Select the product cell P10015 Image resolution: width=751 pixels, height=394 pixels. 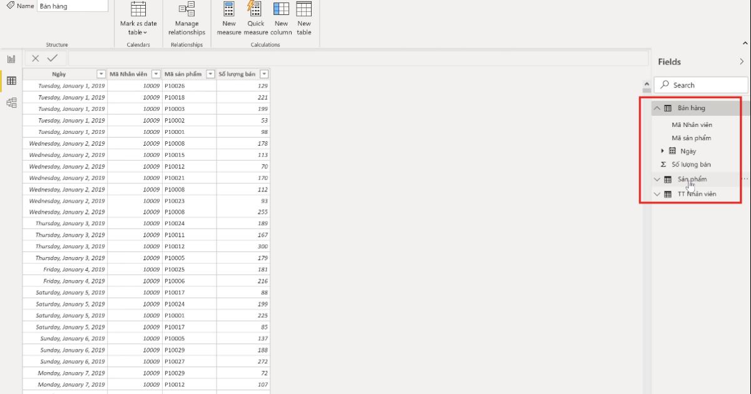[190, 155]
